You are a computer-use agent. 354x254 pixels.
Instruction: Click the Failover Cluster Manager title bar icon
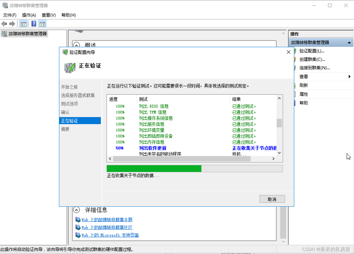tap(5, 5)
